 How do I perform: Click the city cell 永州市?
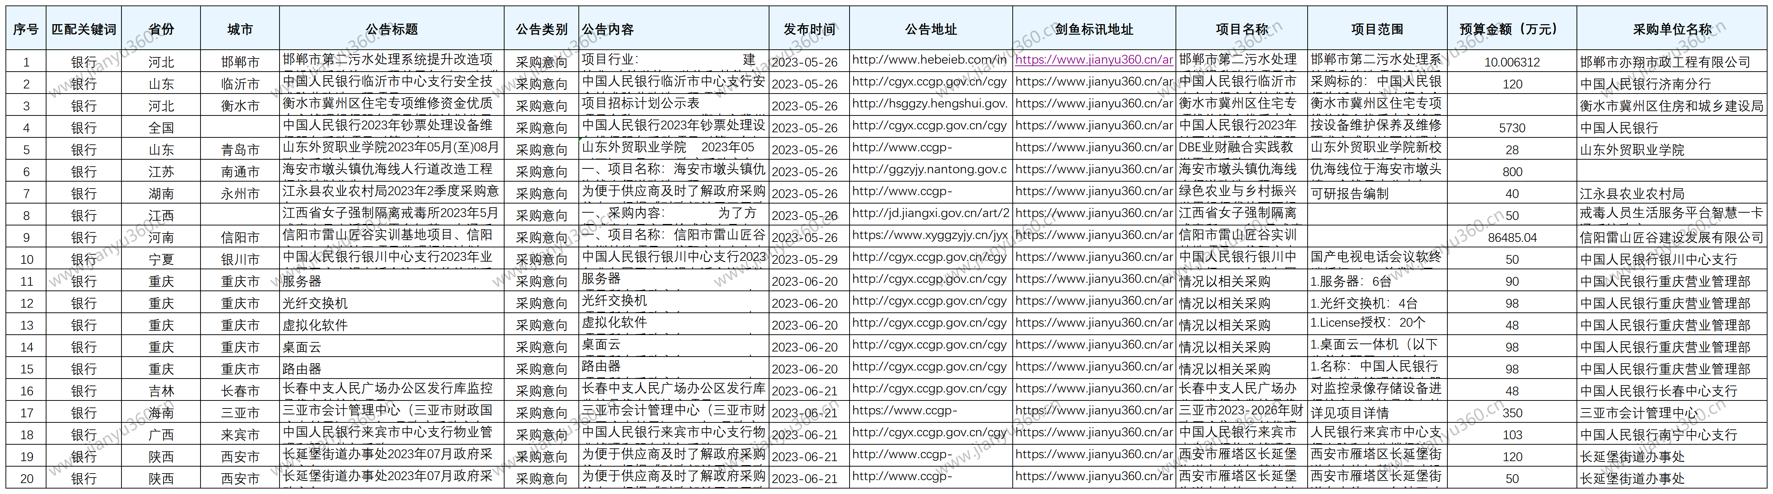(x=240, y=194)
